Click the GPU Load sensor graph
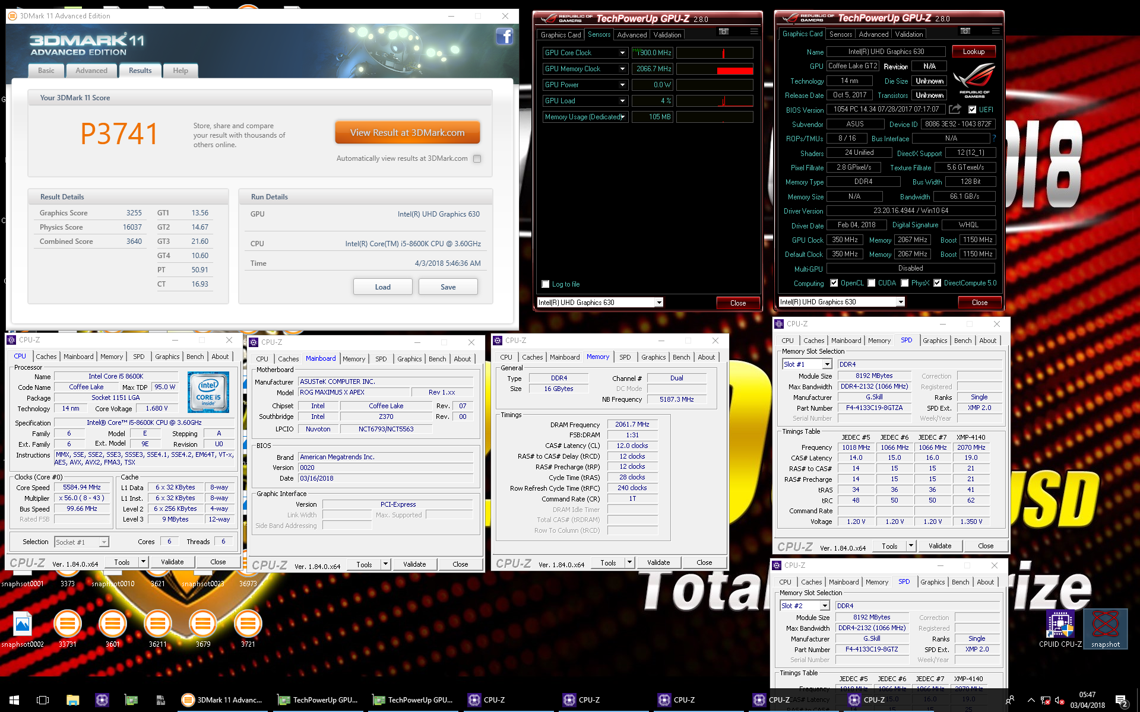This screenshot has width=1140, height=712. coord(715,101)
